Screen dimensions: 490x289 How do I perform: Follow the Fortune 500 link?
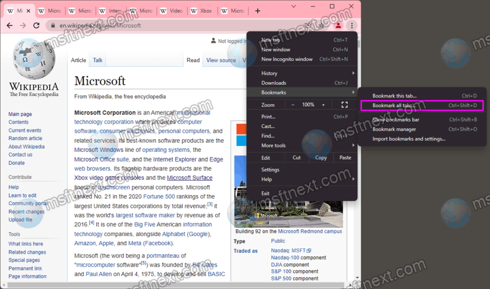(x=159, y=196)
